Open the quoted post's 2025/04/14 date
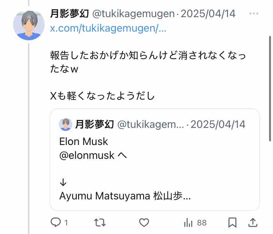Viewport: 273px width, 234px height. coord(218,124)
